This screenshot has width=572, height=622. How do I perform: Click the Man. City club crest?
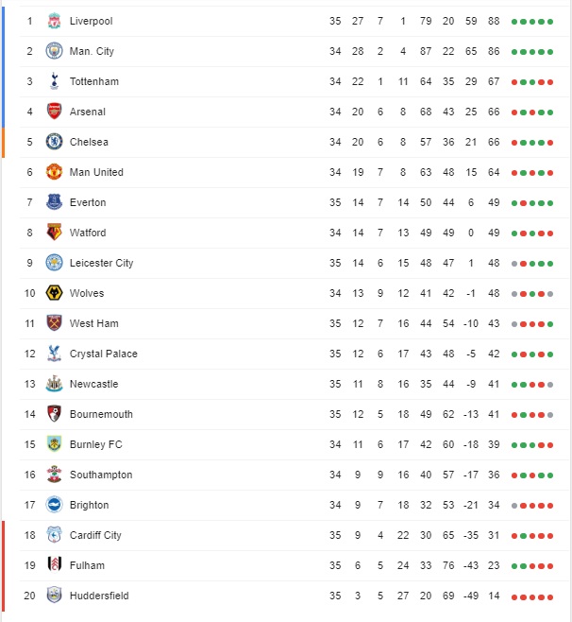pos(54,51)
